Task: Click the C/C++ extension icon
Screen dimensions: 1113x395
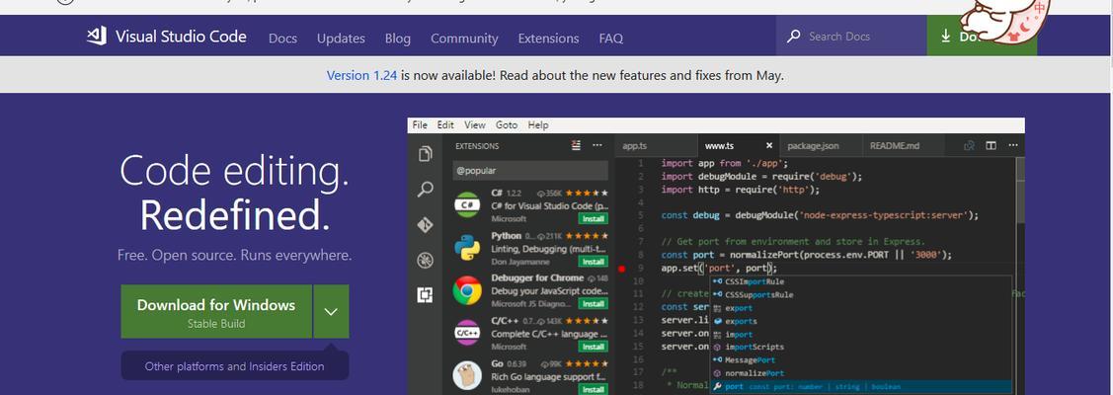Action: click(x=467, y=333)
